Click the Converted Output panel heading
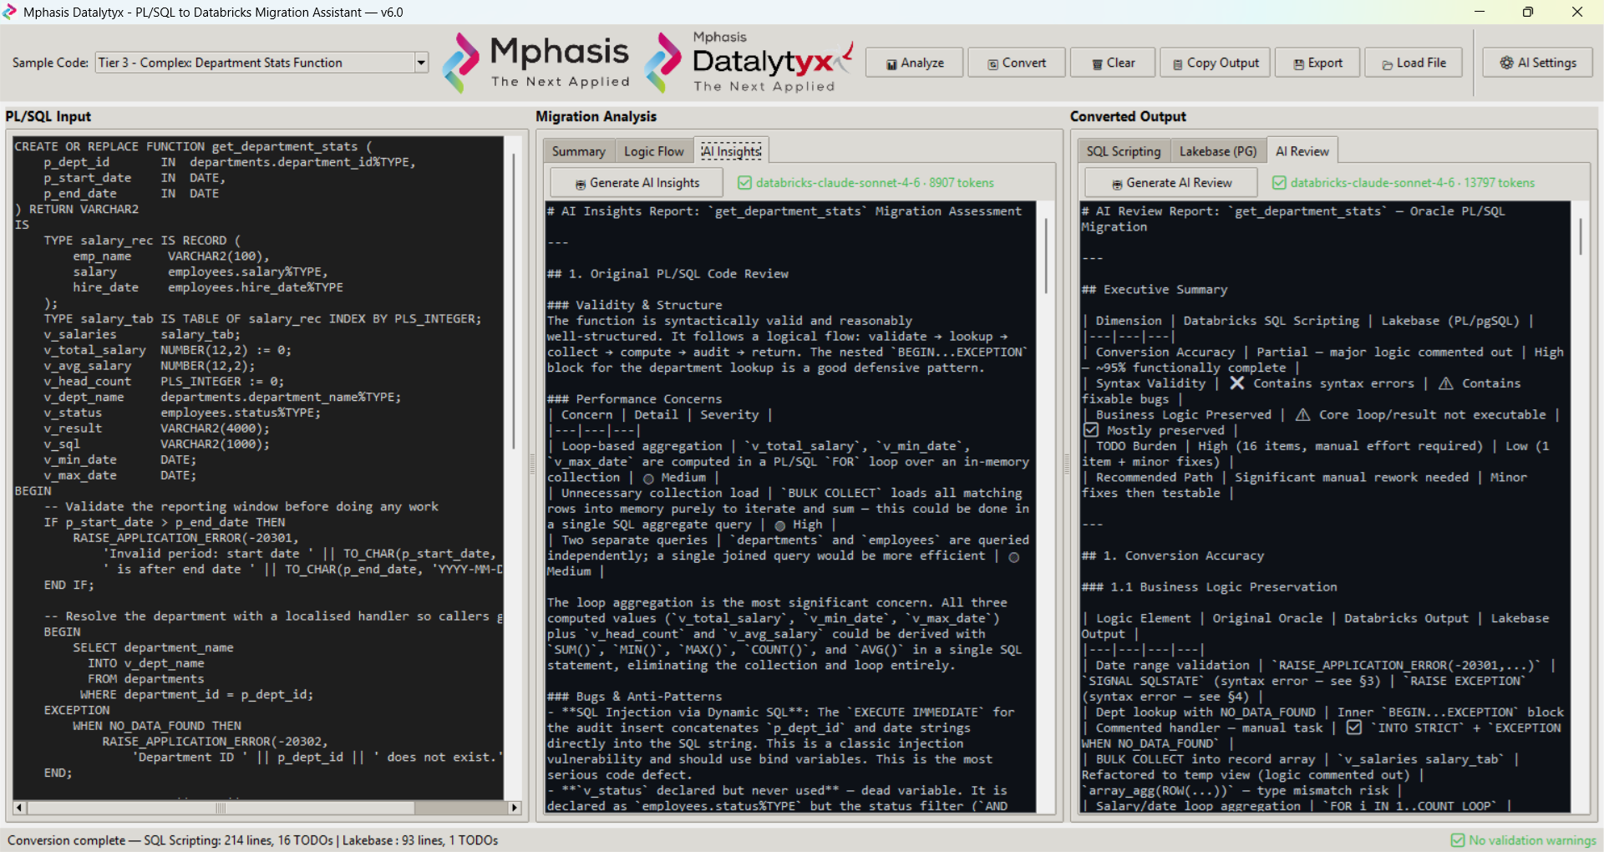Image resolution: width=1604 pixels, height=852 pixels. pyautogui.click(x=1128, y=117)
